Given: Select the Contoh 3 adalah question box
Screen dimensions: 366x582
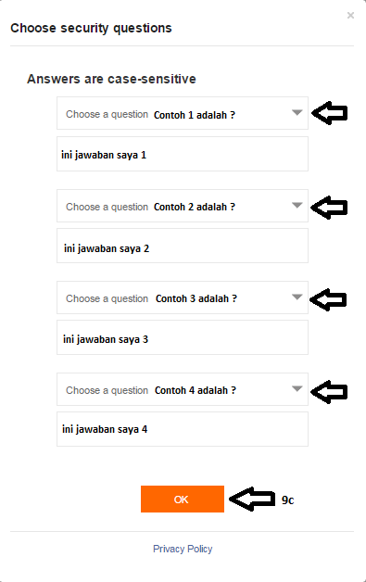Looking at the screenshot, I should pyautogui.click(x=183, y=297).
